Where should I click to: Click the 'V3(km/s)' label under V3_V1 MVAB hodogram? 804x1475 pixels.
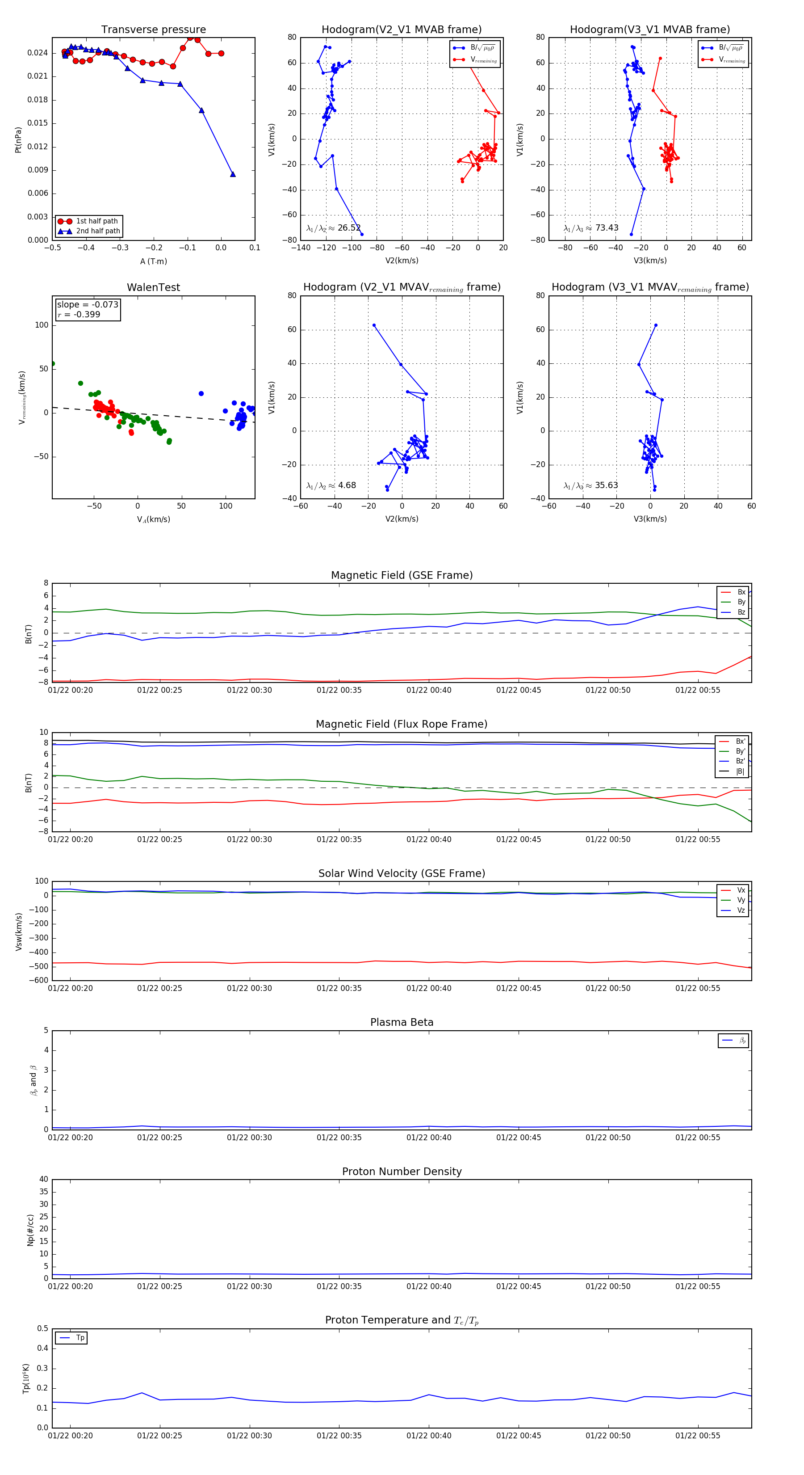pos(650,261)
